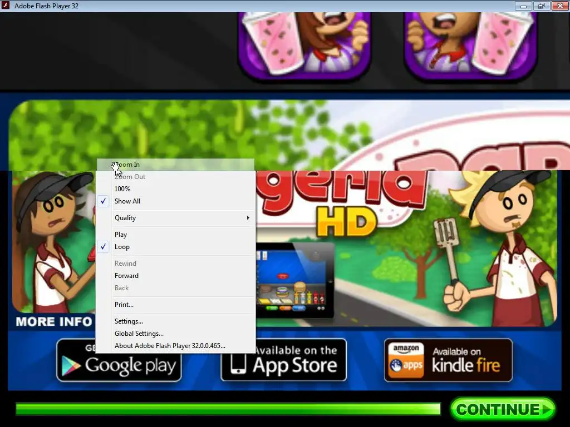Screen dimensions: 570x427
Task: Click the MORE INFO label
Action: (54, 322)
